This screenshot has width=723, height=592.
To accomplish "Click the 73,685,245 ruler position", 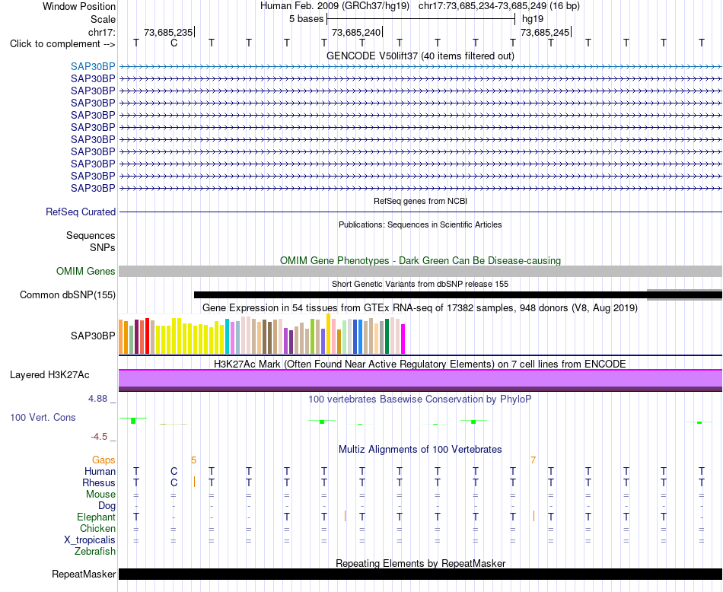I will point(545,32).
